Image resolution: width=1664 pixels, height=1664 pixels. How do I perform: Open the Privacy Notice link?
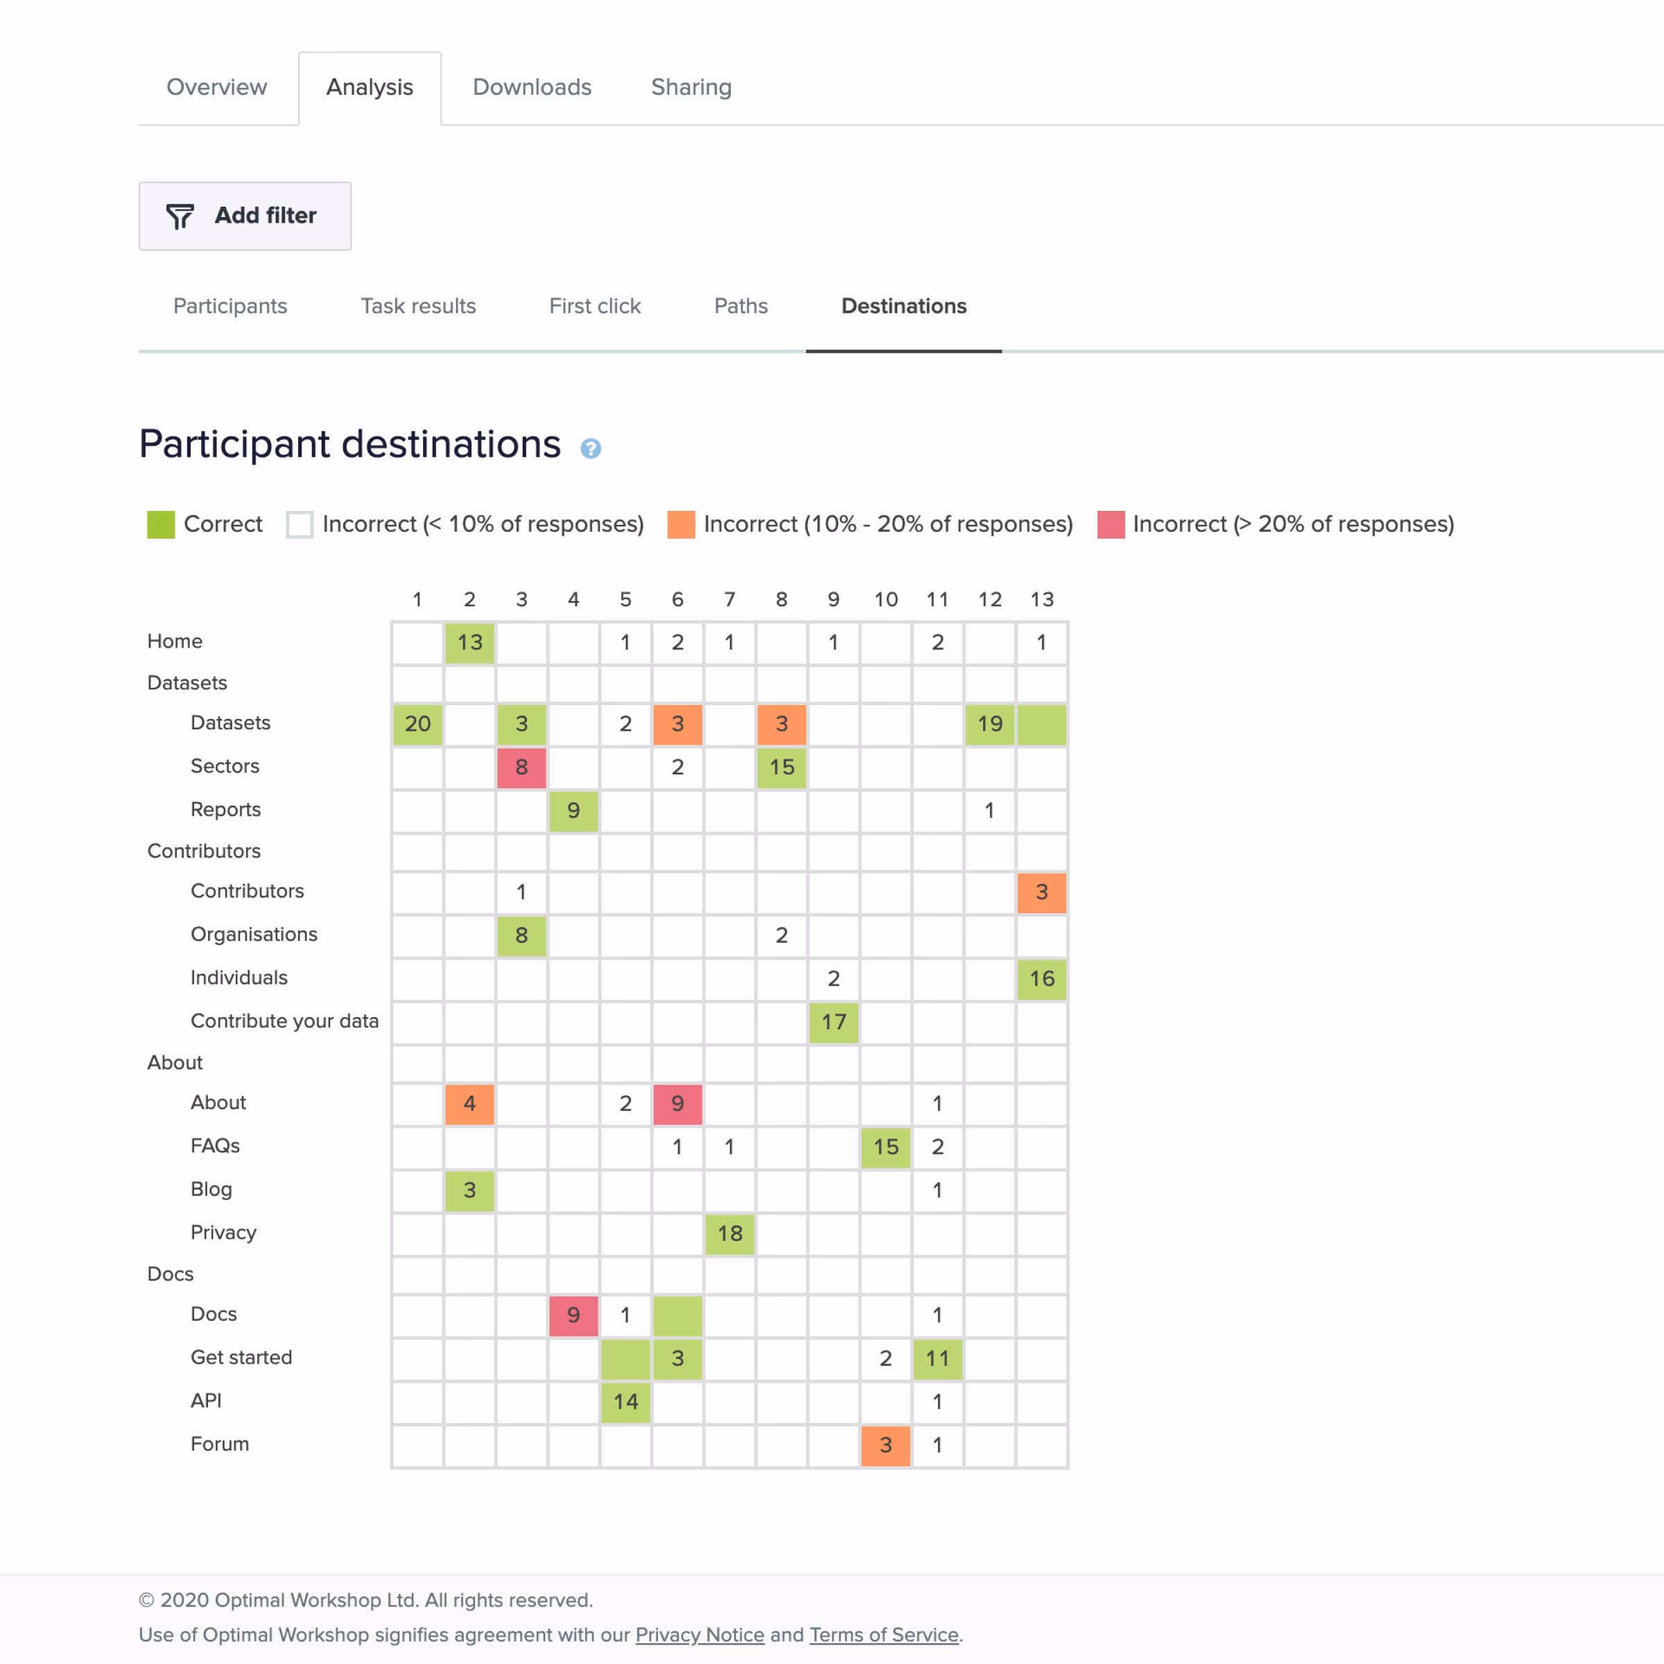coord(700,1635)
